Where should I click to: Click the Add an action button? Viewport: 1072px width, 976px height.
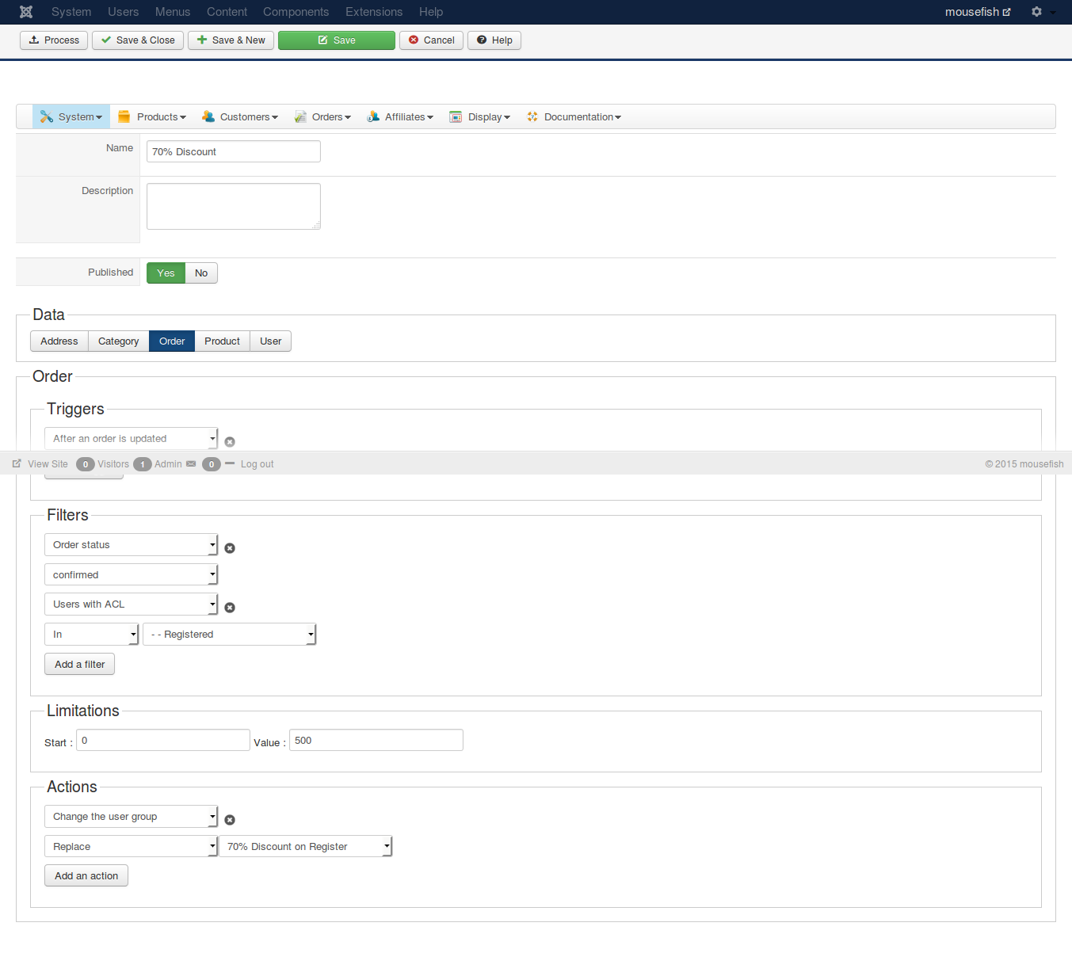coord(86,875)
